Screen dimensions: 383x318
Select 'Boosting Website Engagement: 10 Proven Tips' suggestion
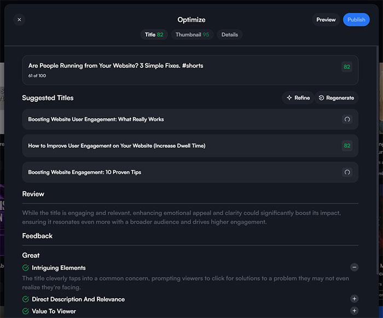(x=85, y=172)
